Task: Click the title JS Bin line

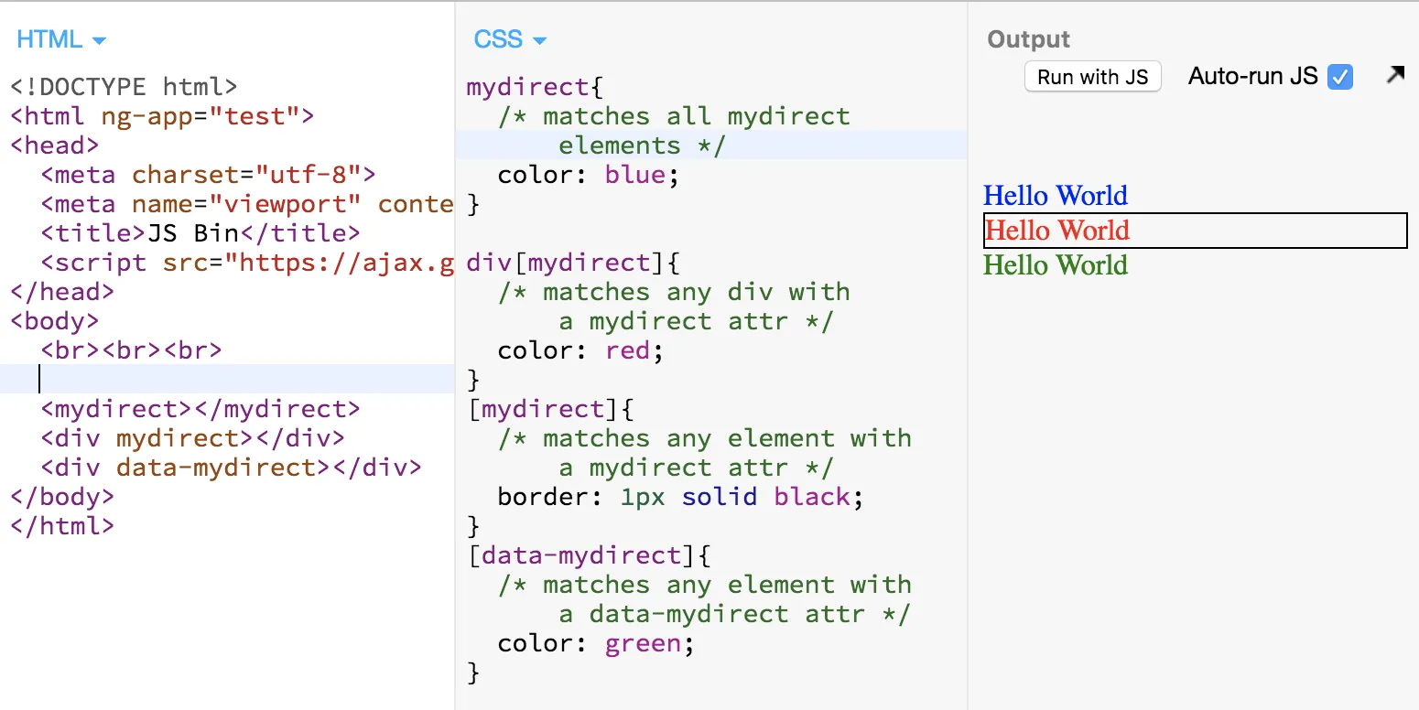Action: pyautogui.click(x=200, y=233)
